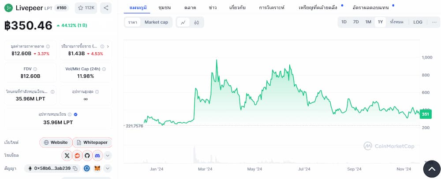Set chart range to 1Y
The image size is (441, 179).
(380, 22)
